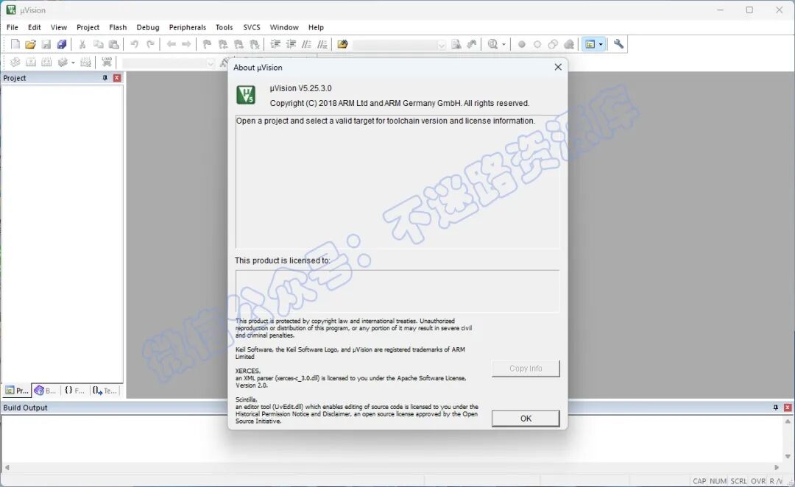
Task: Open the Project menu
Action: click(88, 27)
